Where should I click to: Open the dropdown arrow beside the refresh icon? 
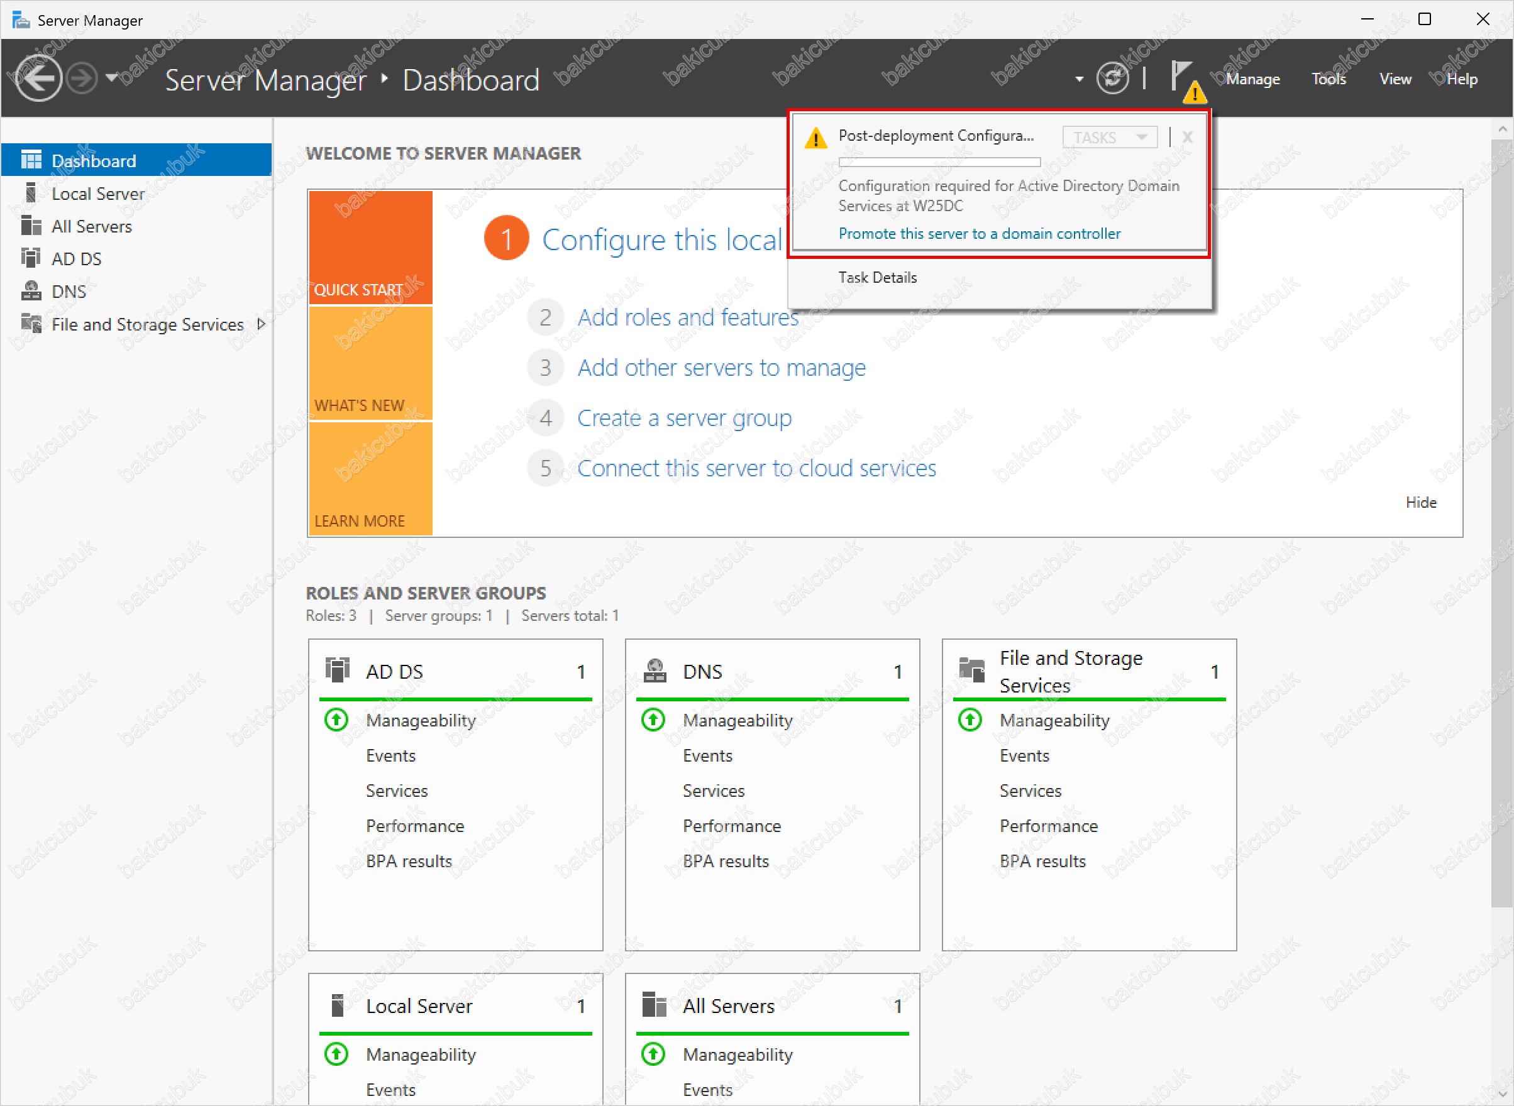point(1078,79)
